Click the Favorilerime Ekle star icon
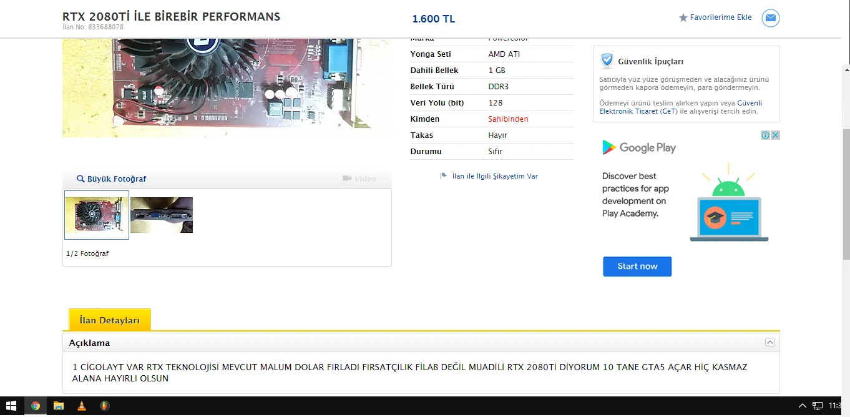This screenshot has width=850, height=417. [683, 18]
